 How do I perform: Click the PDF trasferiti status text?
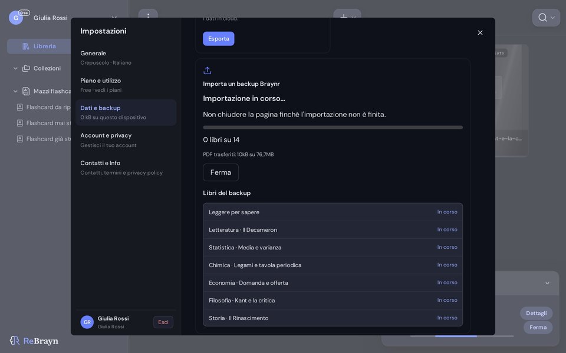coord(238,155)
